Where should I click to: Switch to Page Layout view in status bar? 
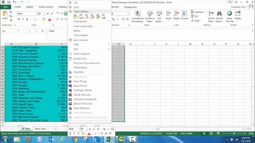211,133
